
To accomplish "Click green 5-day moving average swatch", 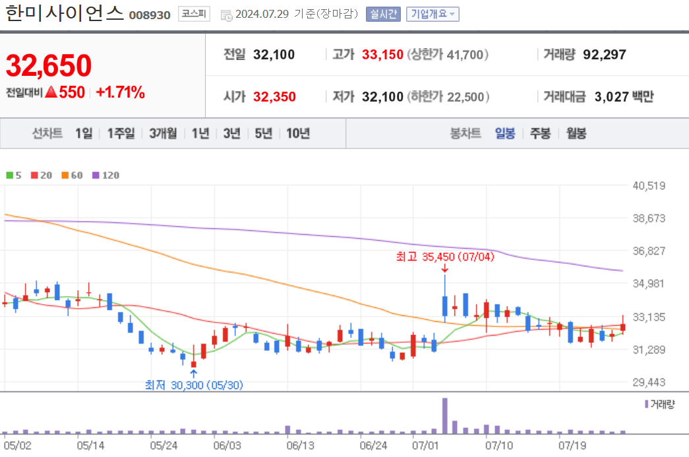I will (x=9, y=175).
